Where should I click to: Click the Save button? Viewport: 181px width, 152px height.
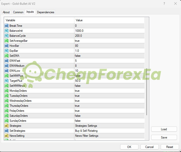(x=164, y=137)
